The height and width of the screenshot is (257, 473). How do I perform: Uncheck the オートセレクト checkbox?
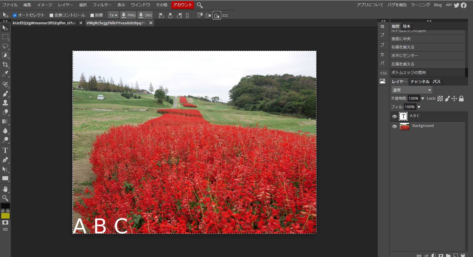tap(15, 15)
